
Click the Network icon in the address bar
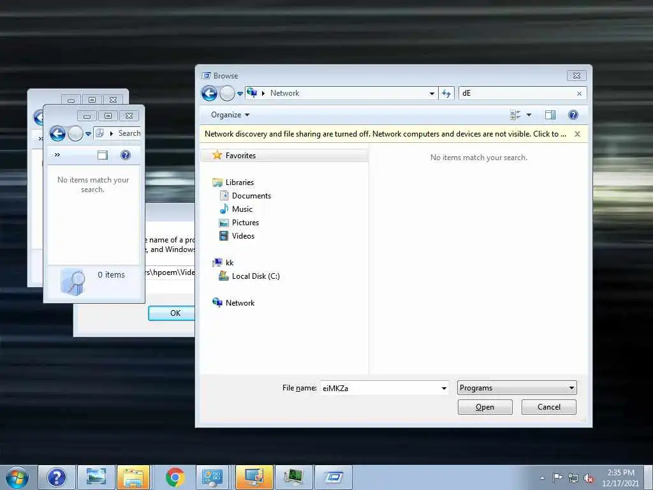point(252,93)
